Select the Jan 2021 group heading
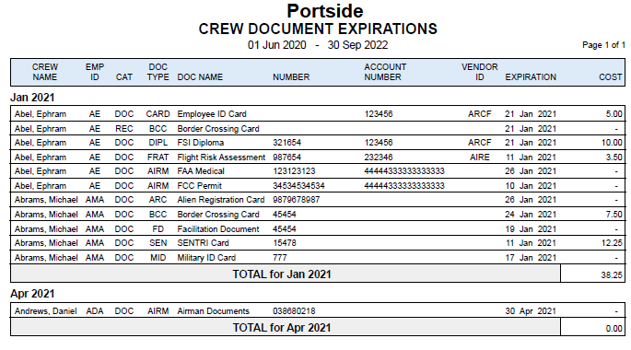The image size is (631, 350). tap(32, 98)
